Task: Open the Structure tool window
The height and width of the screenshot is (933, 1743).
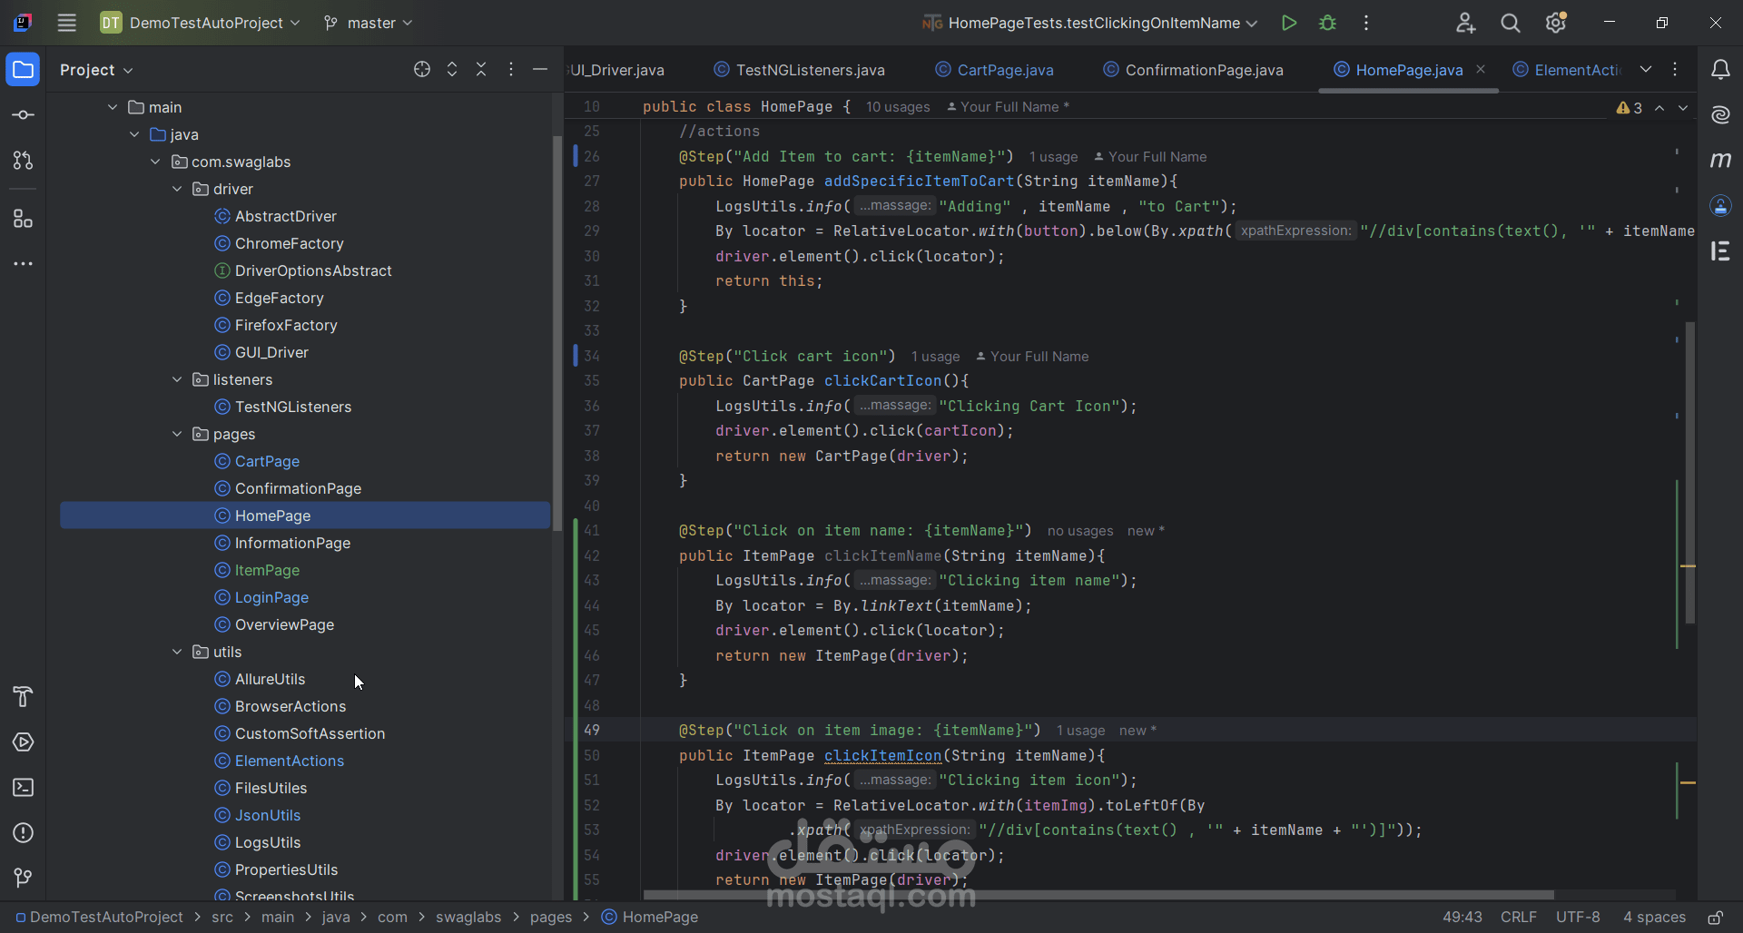Action: (23, 219)
